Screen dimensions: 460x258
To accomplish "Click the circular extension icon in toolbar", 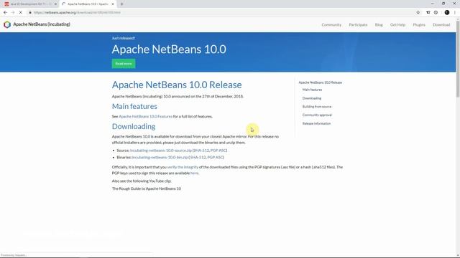I will pyautogui.click(x=436, y=13).
